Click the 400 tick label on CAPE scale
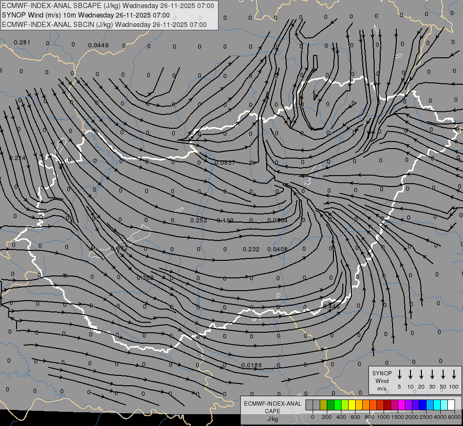Image resolution: width=463 pixels, height=426 pixels. click(341, 417)
